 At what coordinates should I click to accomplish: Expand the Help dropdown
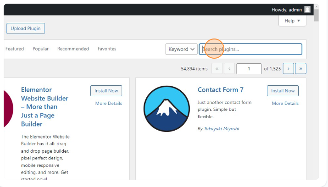(x=292, y=21)
